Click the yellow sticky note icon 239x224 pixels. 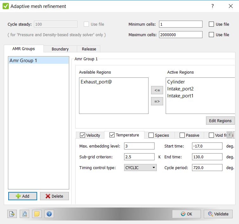point(37,214)
